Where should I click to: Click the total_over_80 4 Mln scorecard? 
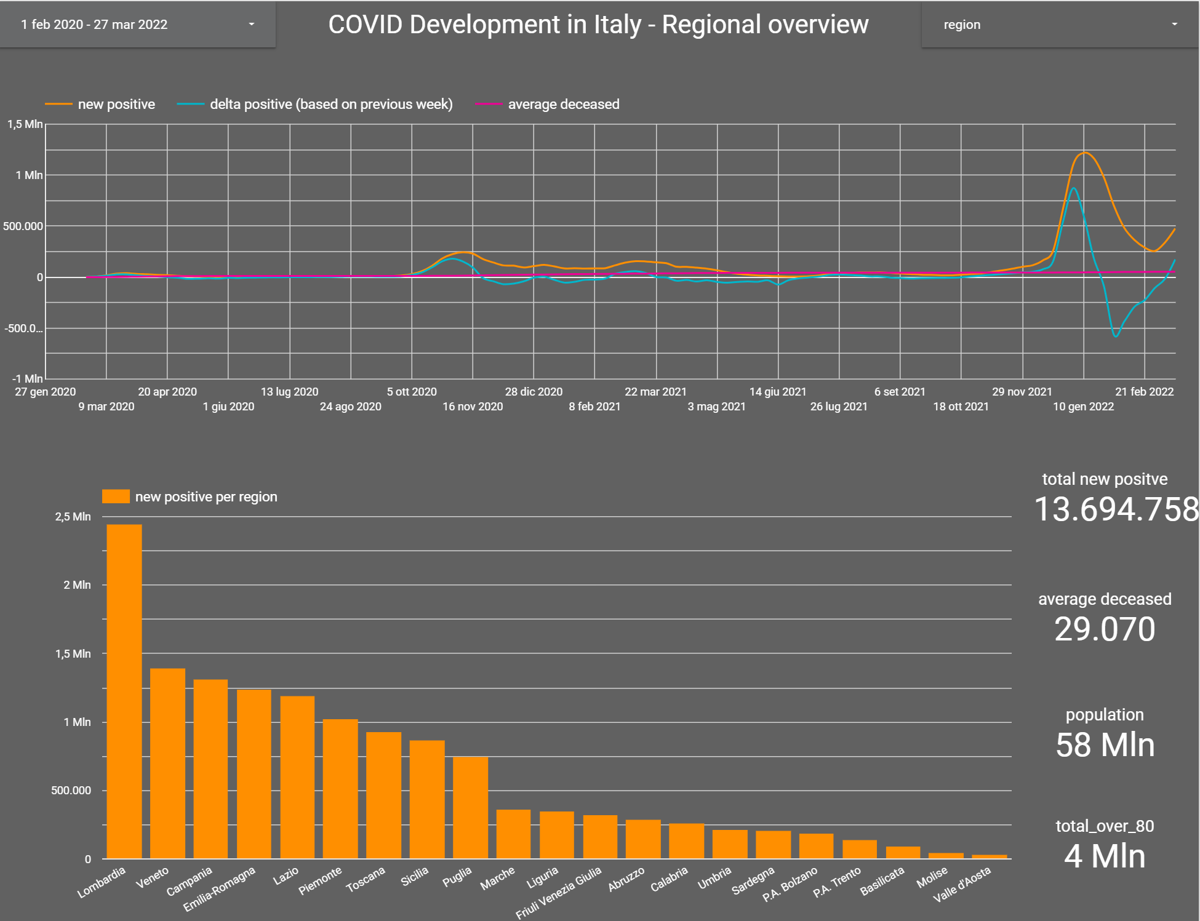(1105, 856)
